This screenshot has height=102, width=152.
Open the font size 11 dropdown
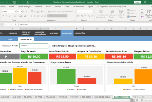(21, 12)
